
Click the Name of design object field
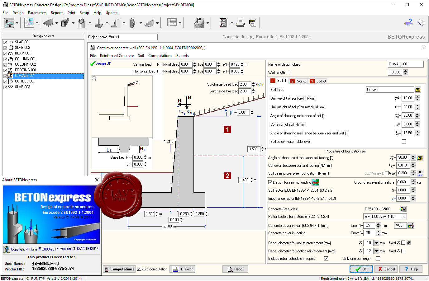406,64
